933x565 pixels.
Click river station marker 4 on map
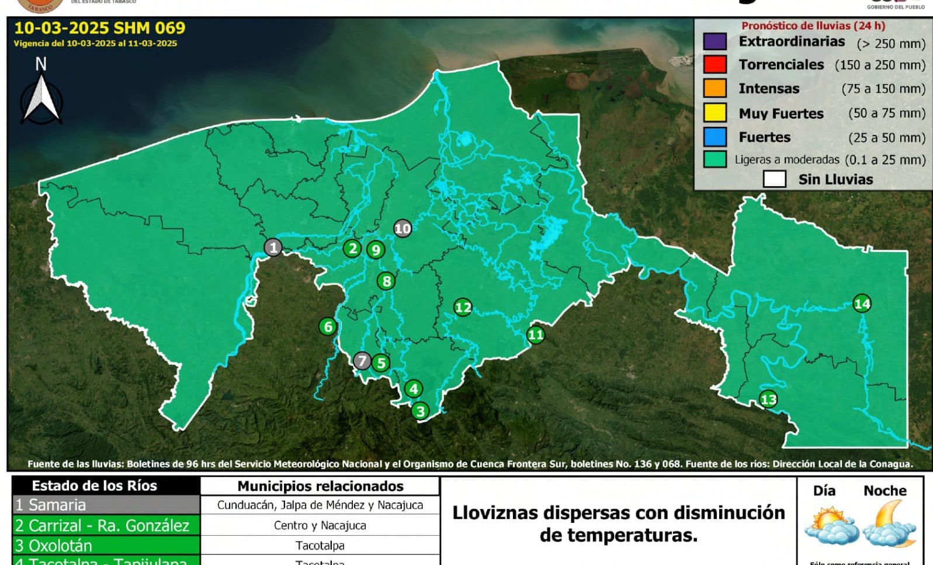[x=414, y=389]
